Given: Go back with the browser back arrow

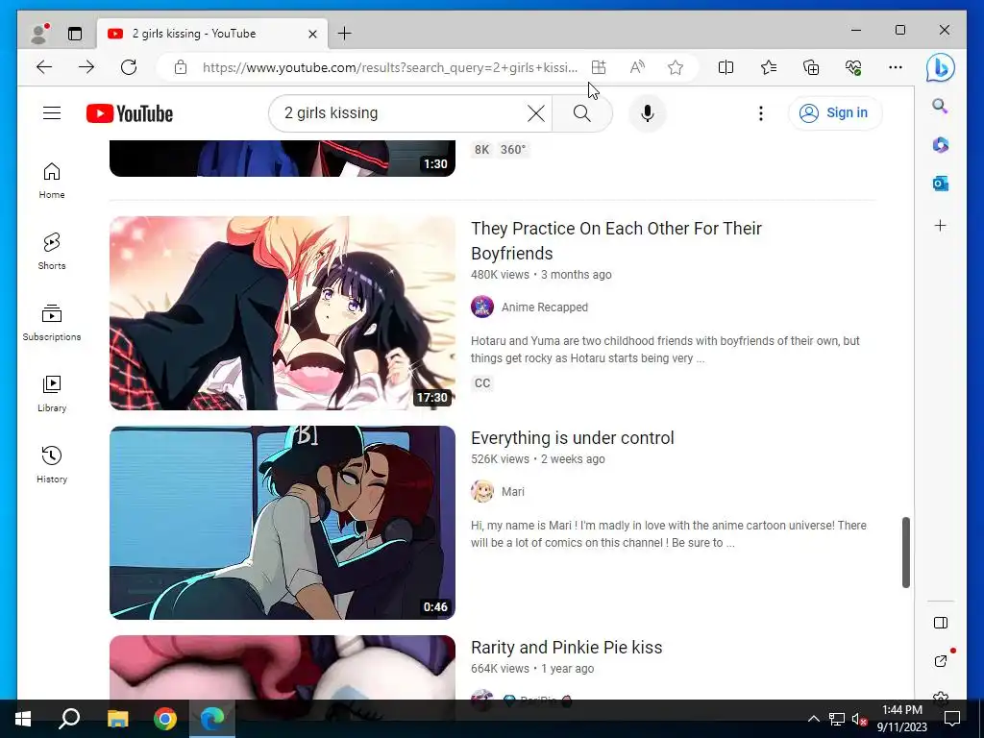Looking at the screenshot, I should pyautogui.click(x=44, y=67).
